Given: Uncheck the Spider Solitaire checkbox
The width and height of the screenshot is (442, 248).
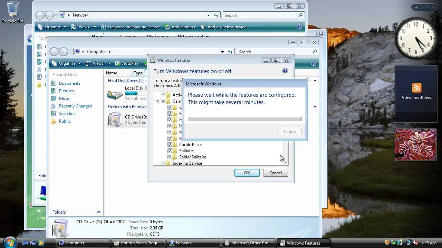Looking at the screenshot, I should [x=170, y=157].
